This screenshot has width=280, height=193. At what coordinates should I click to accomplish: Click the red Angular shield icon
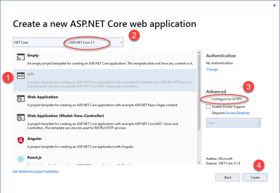click(x=21, y=140)
